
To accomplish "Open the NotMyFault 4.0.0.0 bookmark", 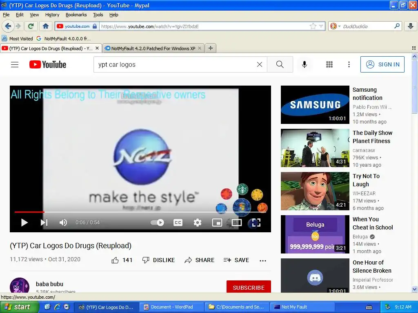I will click(x=63, y=39).
